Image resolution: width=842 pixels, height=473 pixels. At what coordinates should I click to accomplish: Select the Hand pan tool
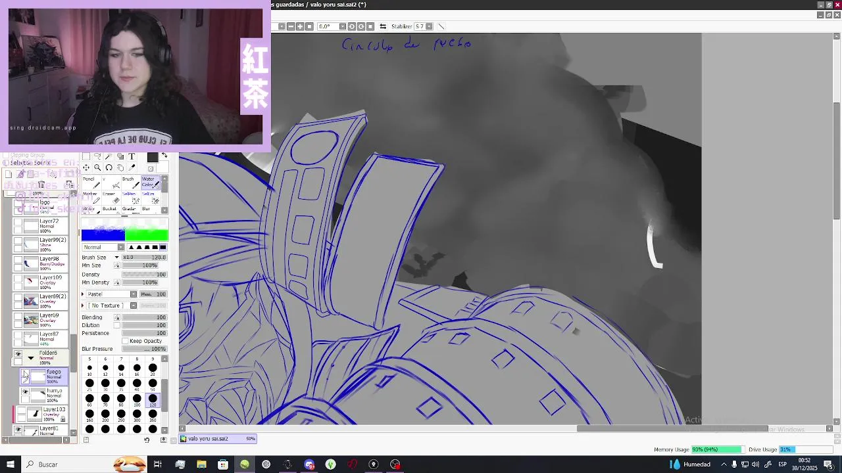tap(120, 168)
